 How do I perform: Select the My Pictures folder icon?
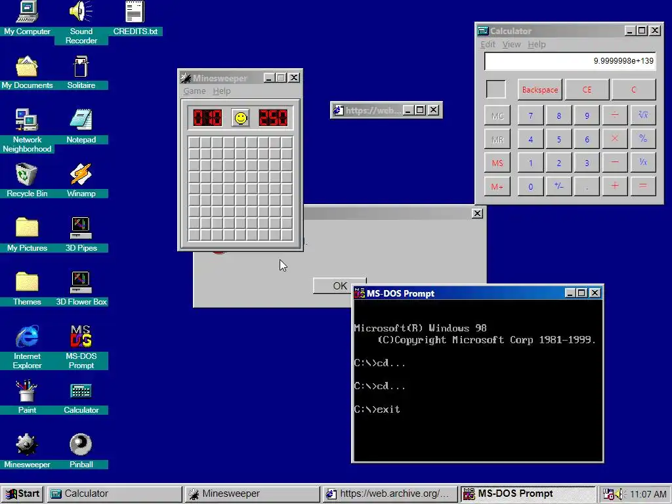(x=27, y=234)
